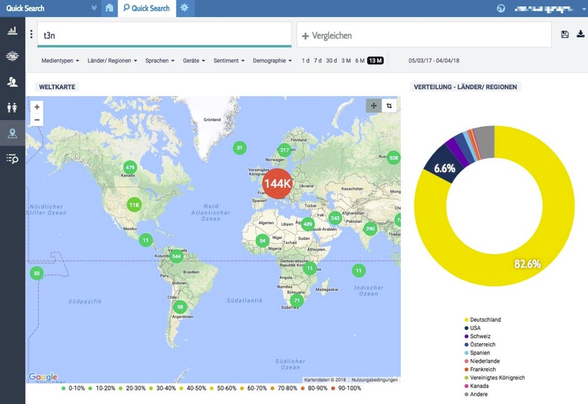
Task: Click the 290 cluster over India
Action: coord(371,228)
